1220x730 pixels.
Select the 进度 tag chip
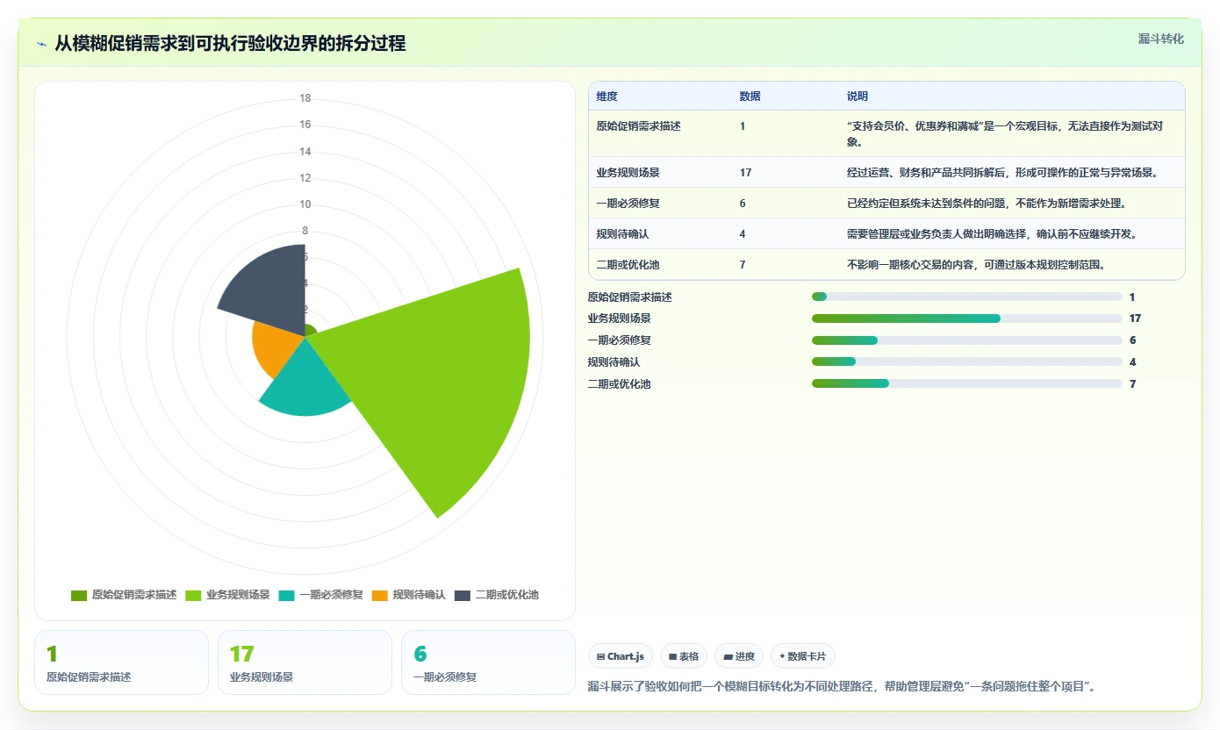(x=739, y=656)
